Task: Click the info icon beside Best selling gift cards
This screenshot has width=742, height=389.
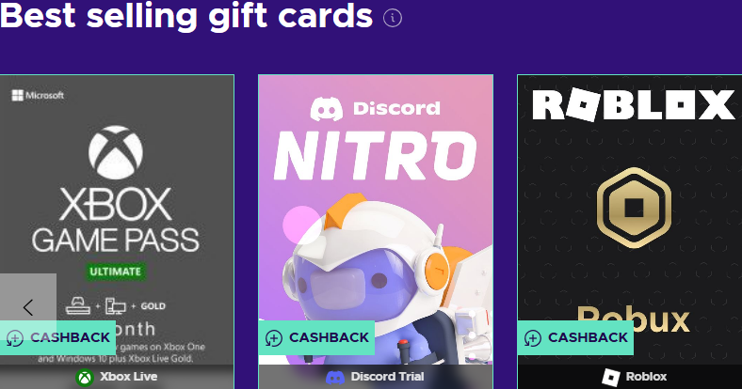Action: [393, 19]
